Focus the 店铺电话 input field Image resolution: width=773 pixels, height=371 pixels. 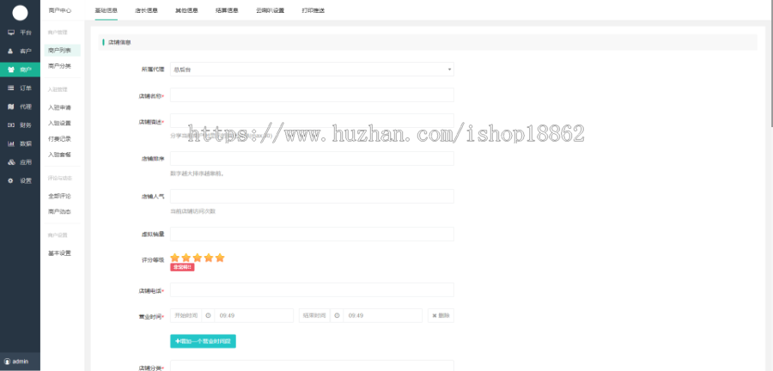[312, 289]
